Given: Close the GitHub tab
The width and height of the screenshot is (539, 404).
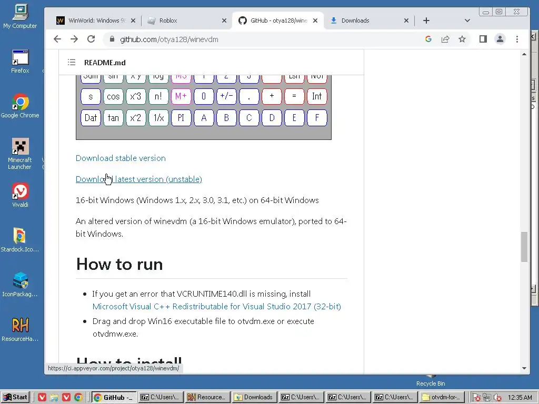Looking at the screenshot, I should point(315,21).
